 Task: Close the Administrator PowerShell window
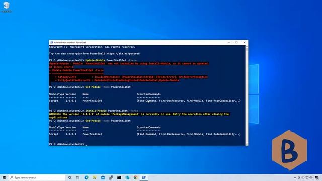(244, 42)
